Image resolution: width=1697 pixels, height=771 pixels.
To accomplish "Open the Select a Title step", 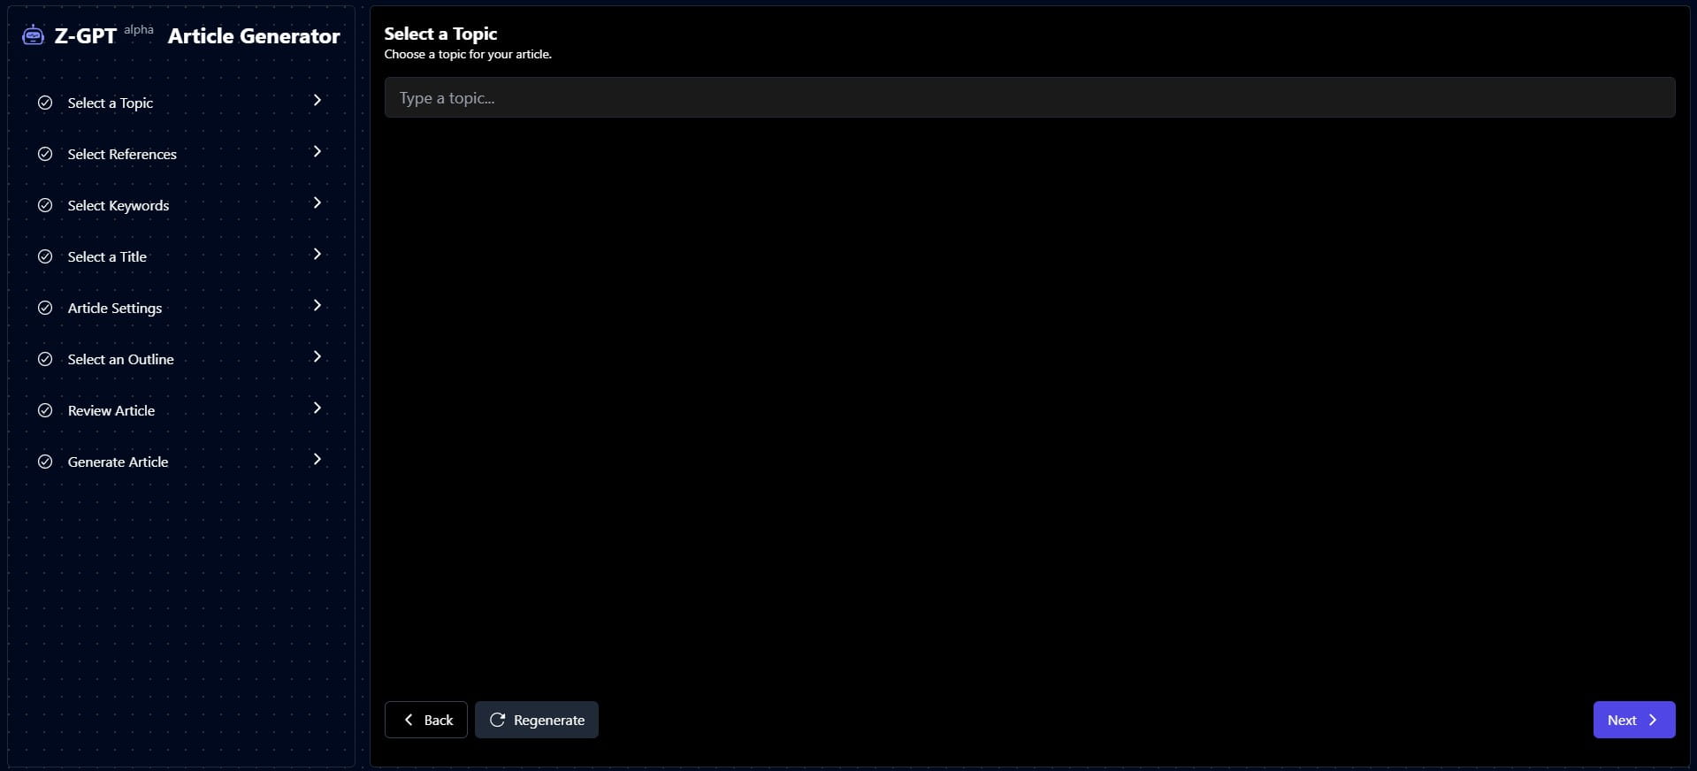I will pyautogui.click(x=107, y=256).
